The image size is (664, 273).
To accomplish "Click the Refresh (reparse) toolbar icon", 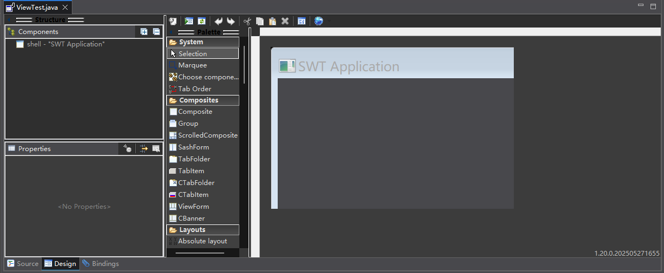I will tap(202, 21).
